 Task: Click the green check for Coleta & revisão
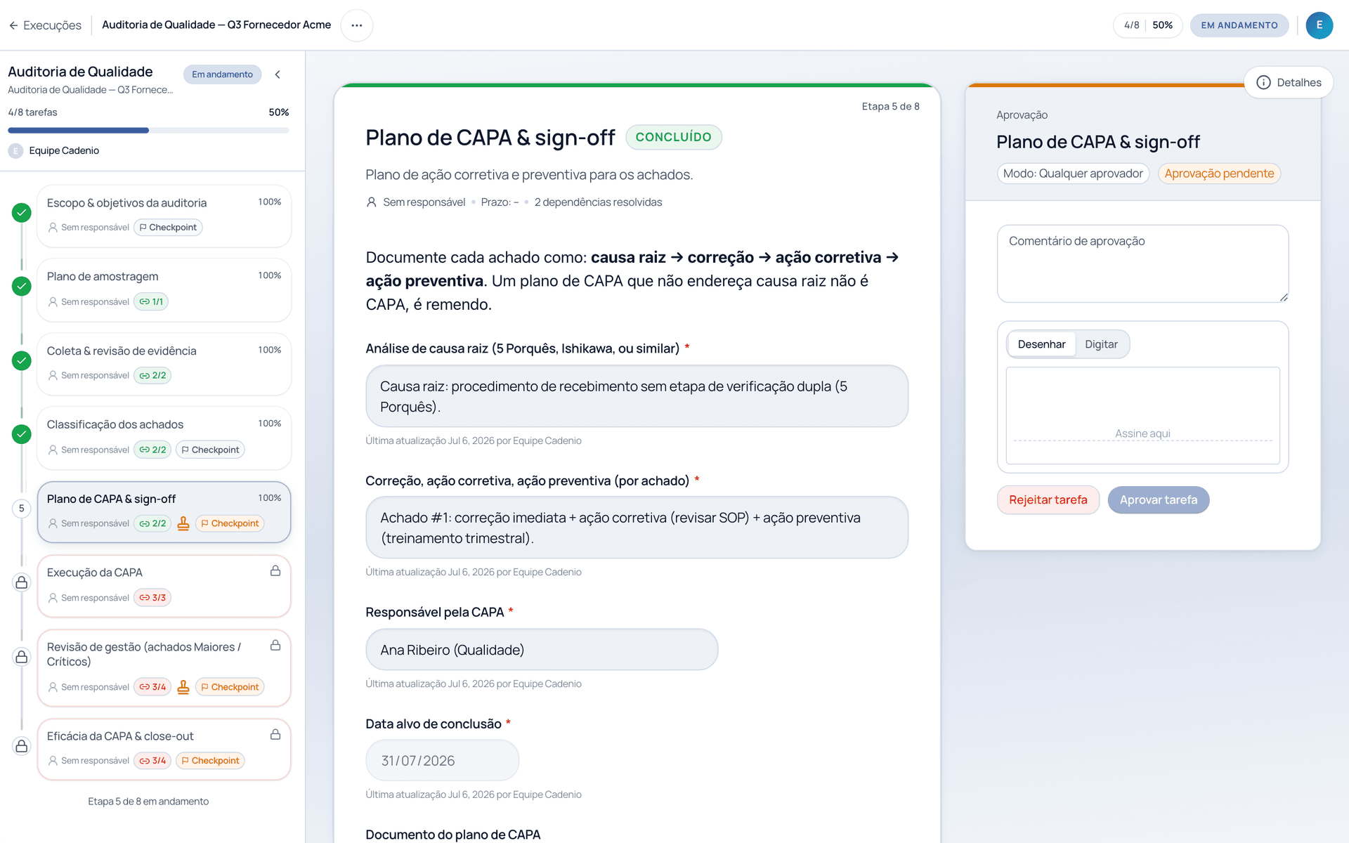click(x=22, y=360)
